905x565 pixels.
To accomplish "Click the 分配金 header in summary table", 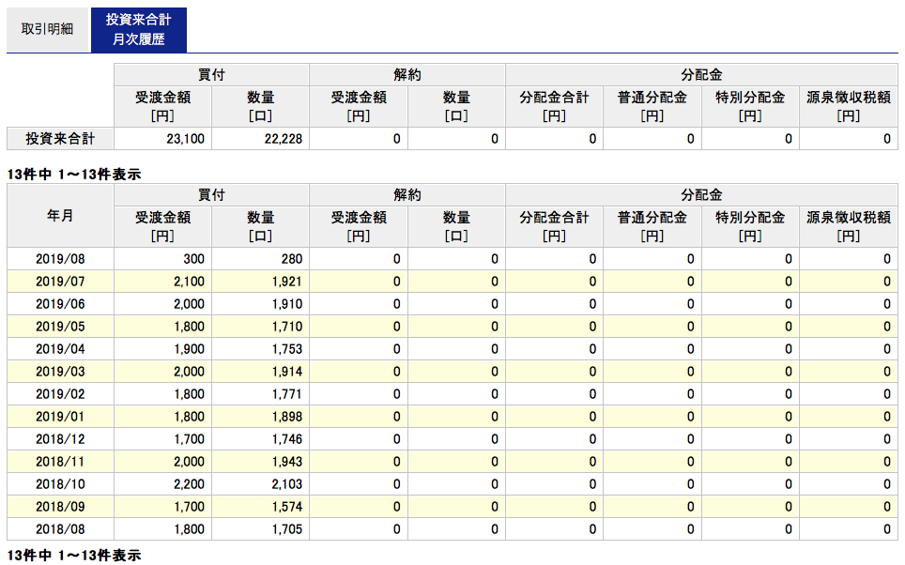I will (x=702, y=75).
